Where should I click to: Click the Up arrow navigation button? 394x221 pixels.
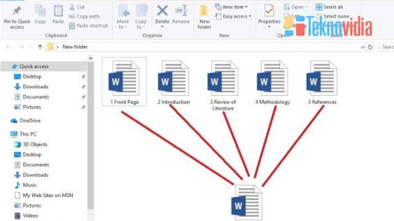coord(40,47)
